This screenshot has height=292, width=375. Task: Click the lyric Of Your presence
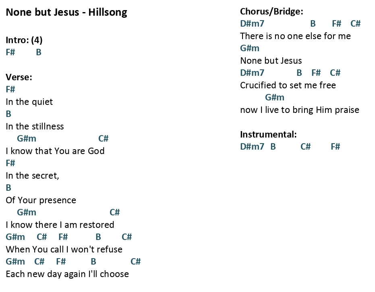pos(41,200)
